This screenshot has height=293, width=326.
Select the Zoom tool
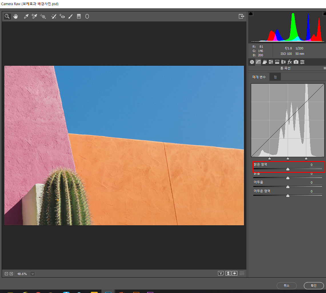pos(7,16)
